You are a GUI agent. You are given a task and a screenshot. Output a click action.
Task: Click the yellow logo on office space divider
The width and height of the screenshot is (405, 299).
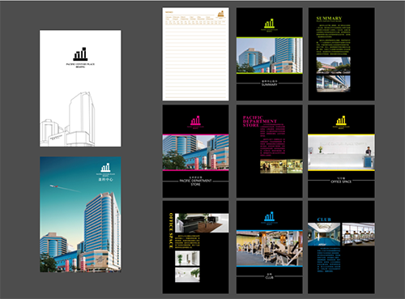(x=341, y=121)
